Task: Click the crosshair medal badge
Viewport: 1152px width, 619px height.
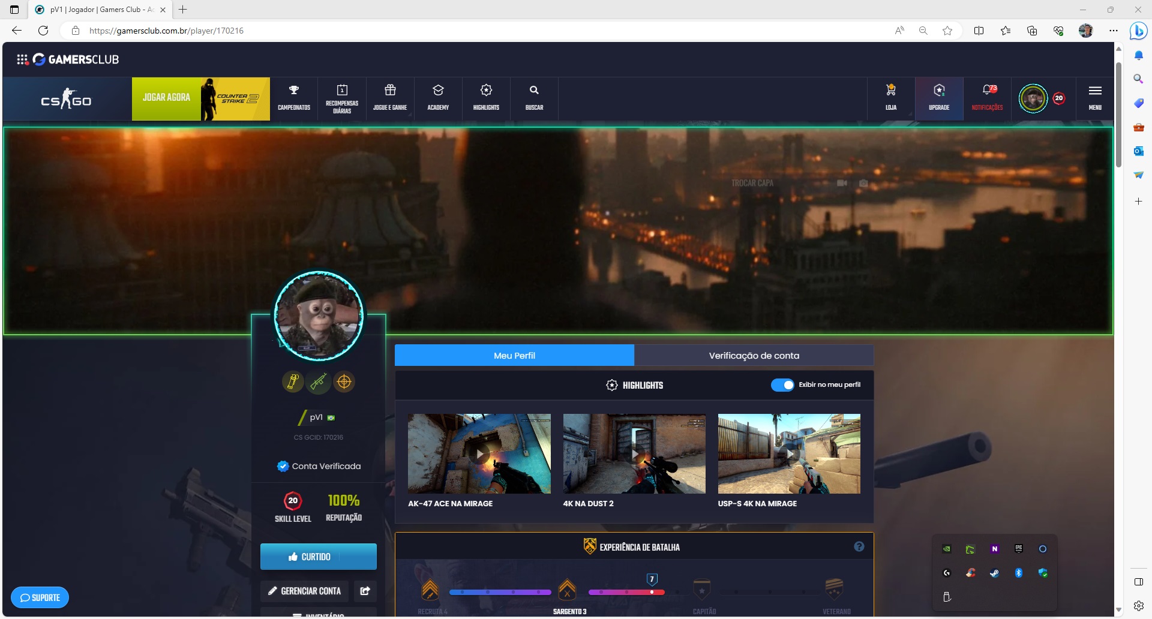Action: [344, 381]
